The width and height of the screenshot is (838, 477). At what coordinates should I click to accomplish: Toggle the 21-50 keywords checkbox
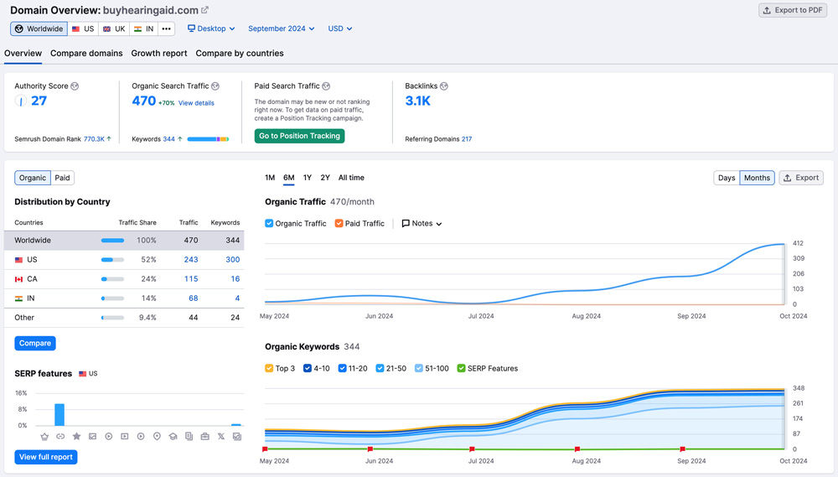380,369
